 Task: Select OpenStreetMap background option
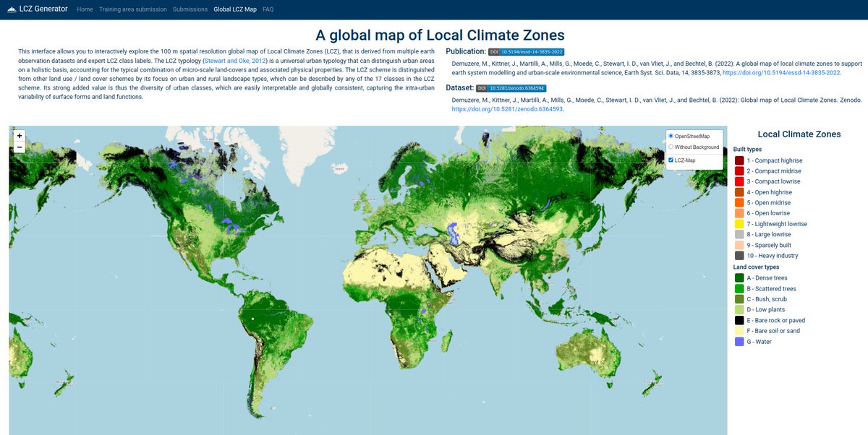671,136
